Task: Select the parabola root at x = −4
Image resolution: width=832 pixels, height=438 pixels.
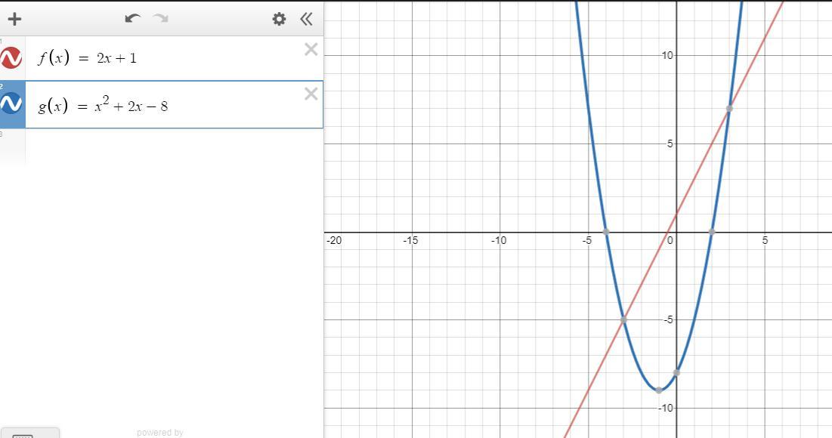Action: pos(606,232)
